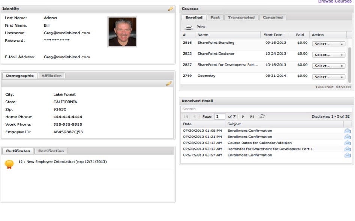Screen dimensions: 355x221
Task: Open Action dropdown for SharePoint Designer
Action: coord(328,55)
